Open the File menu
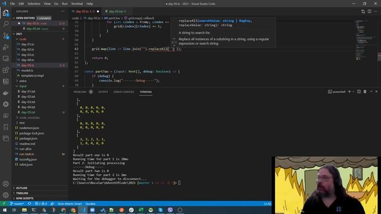 pyautogui.click(x=13, y=4)
